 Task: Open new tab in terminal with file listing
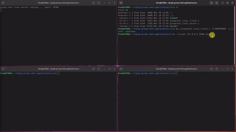coord(121,3)
